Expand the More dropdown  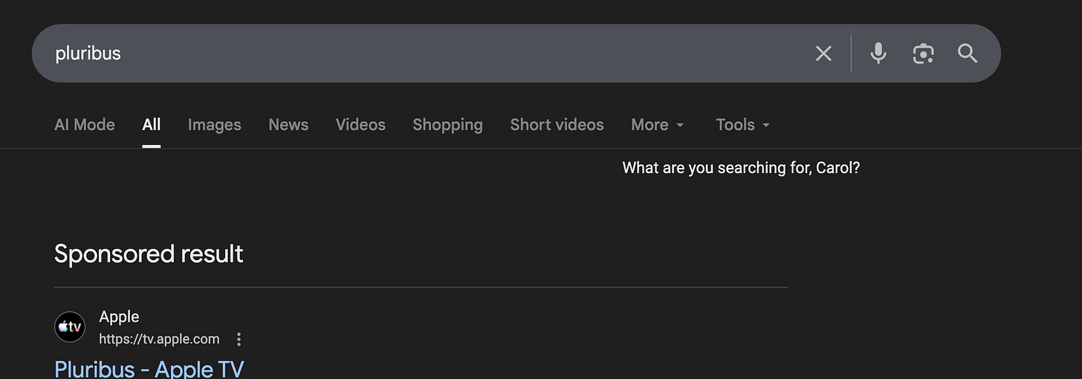658,125
